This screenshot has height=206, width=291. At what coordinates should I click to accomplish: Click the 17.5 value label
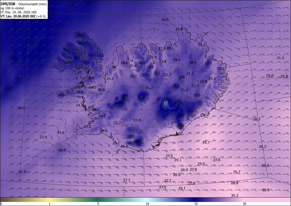pos(150,67)
